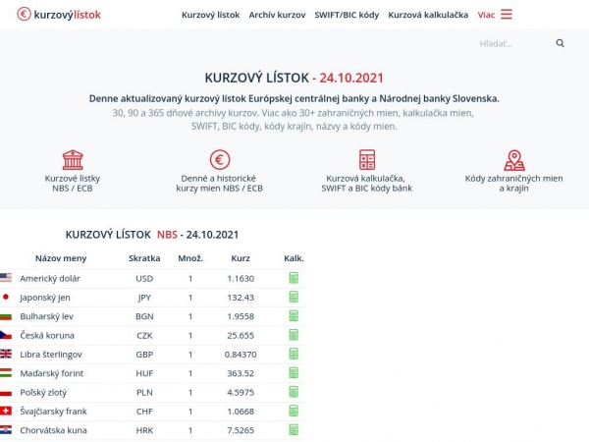Open the Kurzový lístok nav item
The height and width of the screenshot is (442, 589).
click(210, 15)
